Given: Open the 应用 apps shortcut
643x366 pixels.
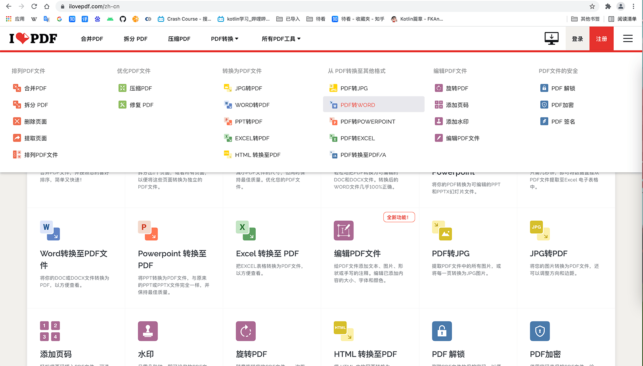Looking at the screenshot, I should point(15,19).
